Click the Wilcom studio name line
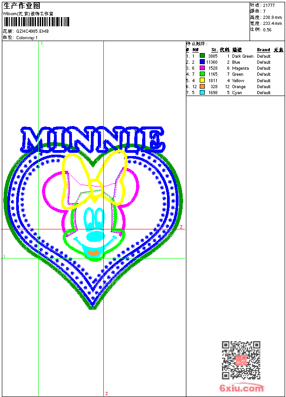Viewport: 286px width, 397px height. (28, 14)
